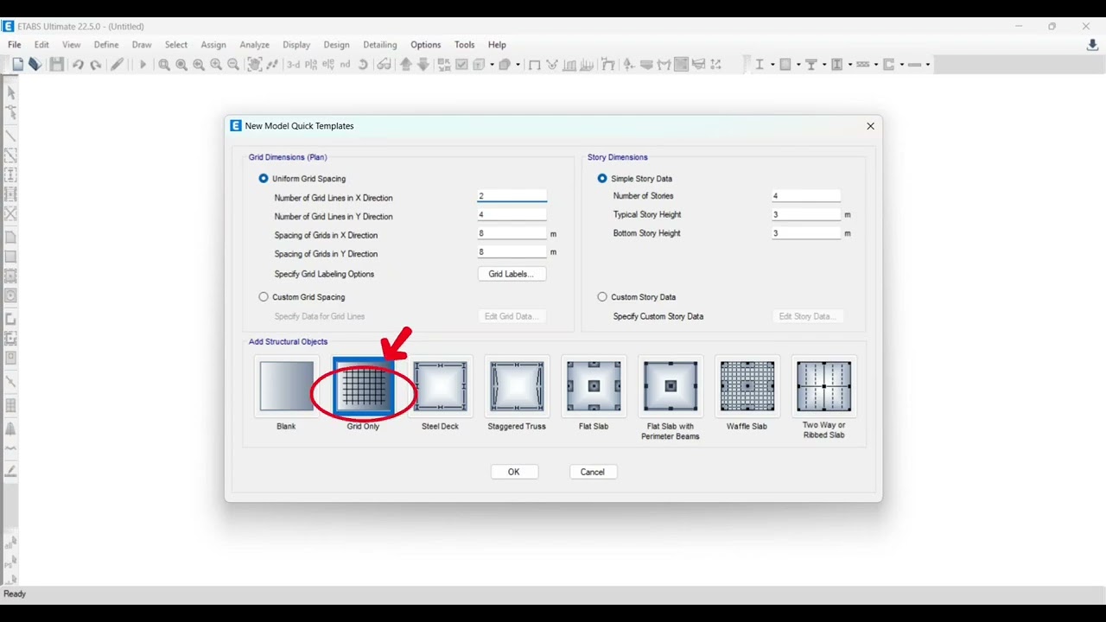This screenshot has width=1106, height=622.
Task: Click the Show Undeformed Shape icon
Action: click(x=535, y=65)
